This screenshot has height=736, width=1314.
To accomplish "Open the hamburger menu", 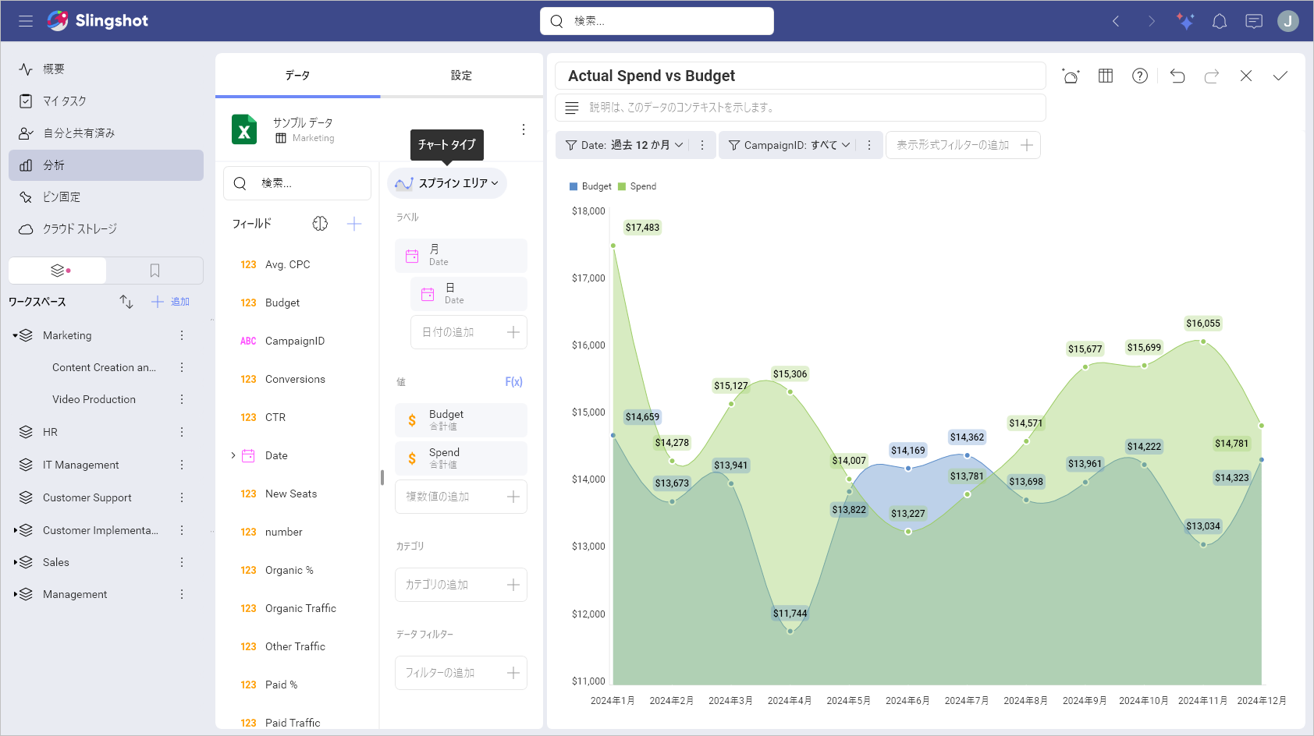I will pos(26,21).
